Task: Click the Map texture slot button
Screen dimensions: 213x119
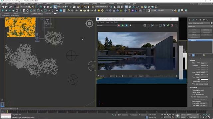Action: point(202,84)
